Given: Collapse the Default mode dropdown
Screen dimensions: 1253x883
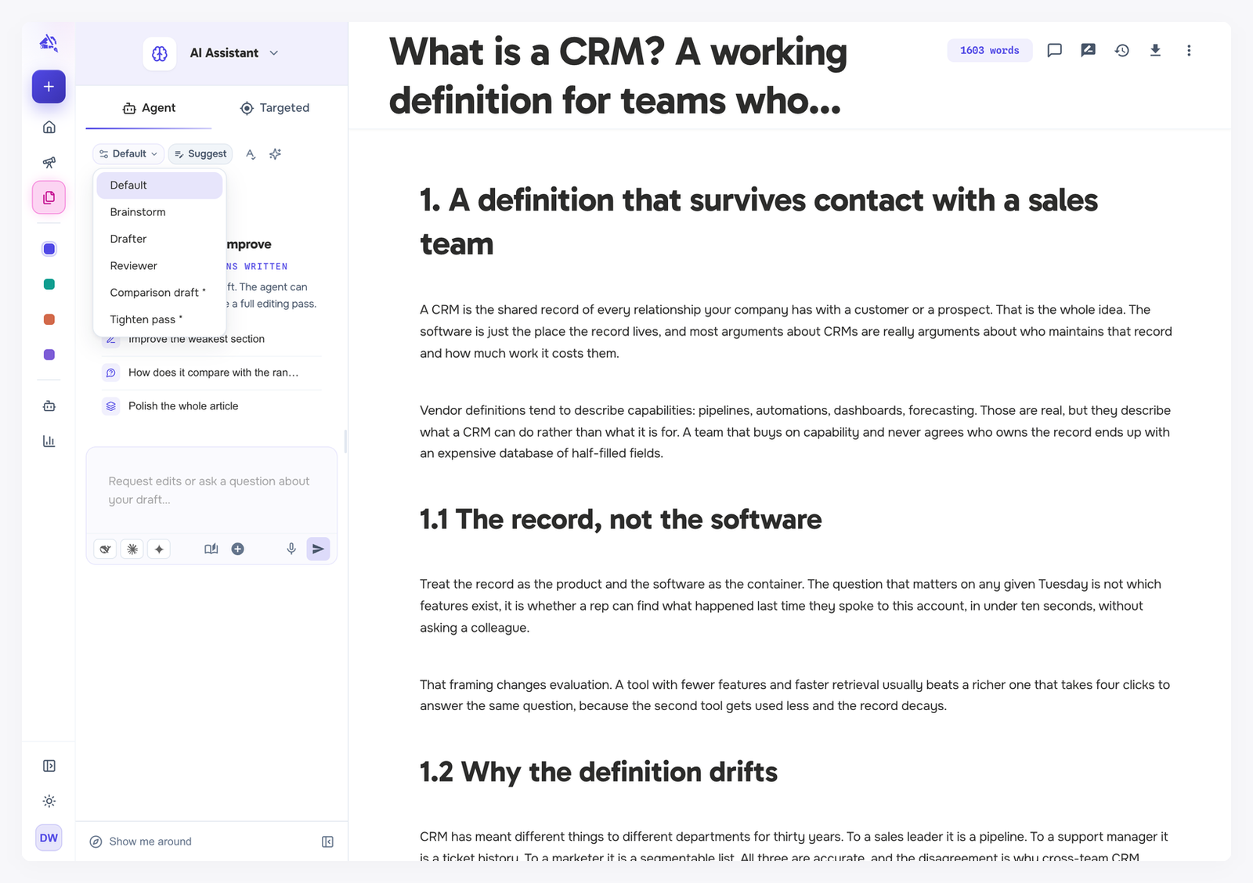Looking at the screenshot, I should [128, 154].
